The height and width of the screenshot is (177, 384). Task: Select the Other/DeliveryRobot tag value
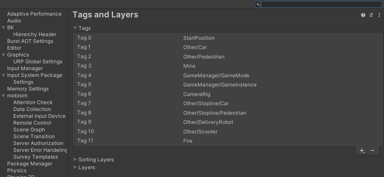[208, 122]
